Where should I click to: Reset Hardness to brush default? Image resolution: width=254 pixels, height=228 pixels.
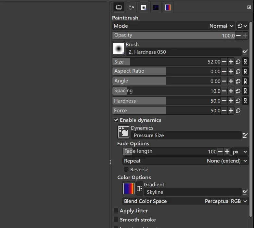pos(238,101)
